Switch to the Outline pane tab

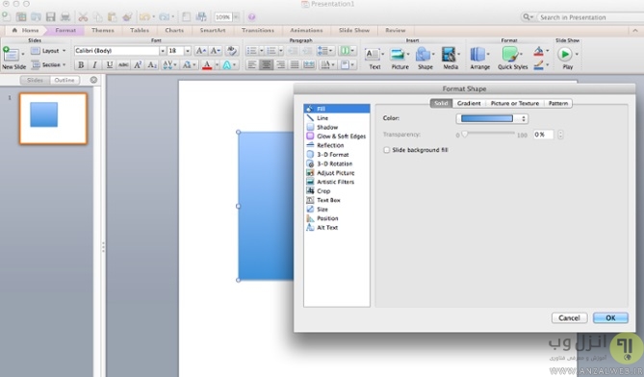(64, 80)
